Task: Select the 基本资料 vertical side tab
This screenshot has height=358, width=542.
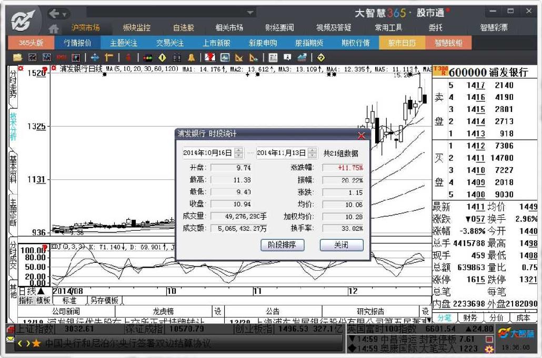Action: click(x=13, y=169)
